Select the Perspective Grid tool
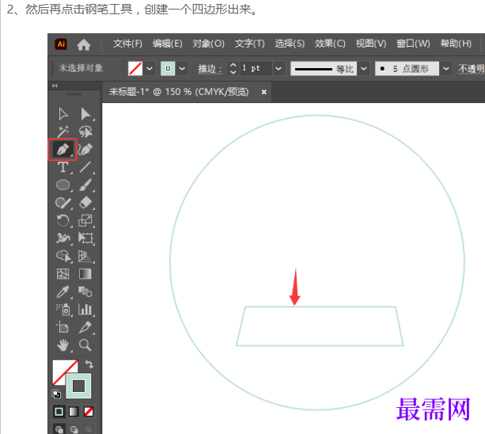Image resolution: width=485 pixels, height=434 pixels. tap(85, 257)
